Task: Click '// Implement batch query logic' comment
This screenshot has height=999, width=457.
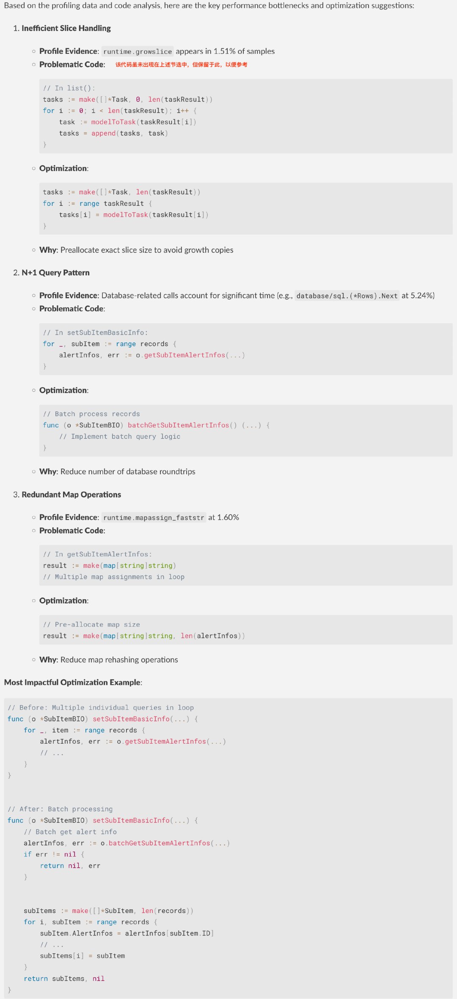Action: pyautogui.click(x=120, y=437)
